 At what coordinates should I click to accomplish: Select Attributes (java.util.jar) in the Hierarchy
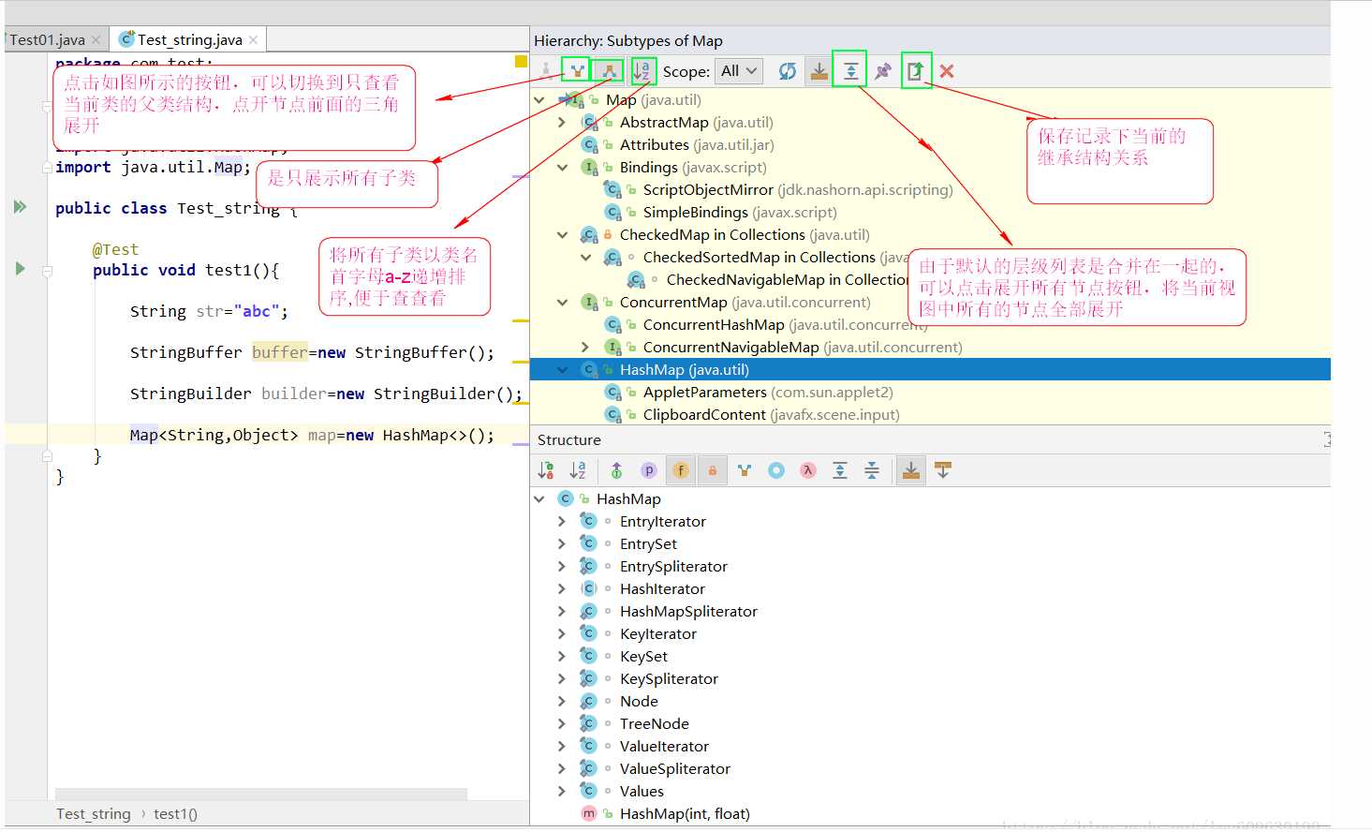click(x=697, y=144)
